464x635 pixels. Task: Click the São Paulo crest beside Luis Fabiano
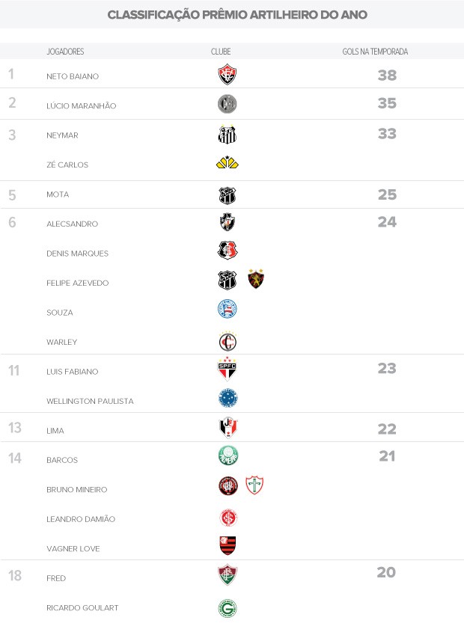coord(228,369)
